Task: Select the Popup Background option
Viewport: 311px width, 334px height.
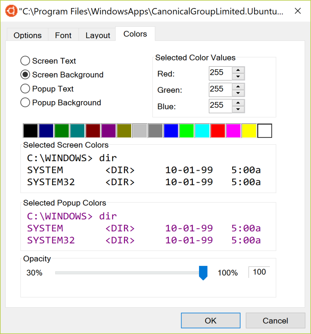Action: coord(25,102)
